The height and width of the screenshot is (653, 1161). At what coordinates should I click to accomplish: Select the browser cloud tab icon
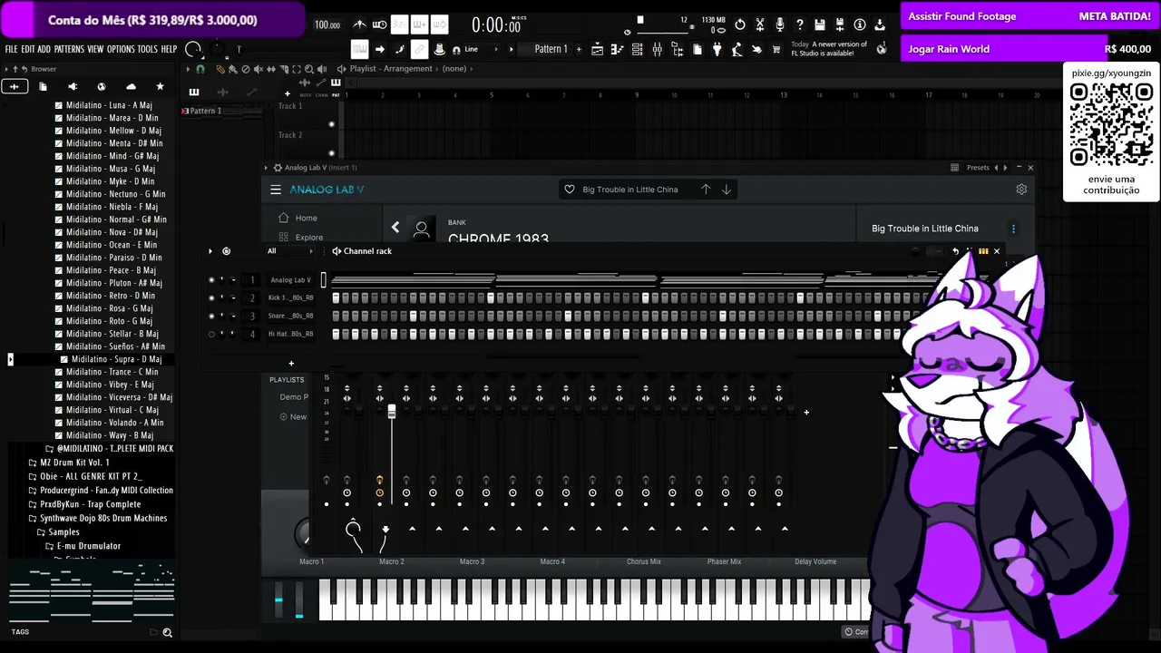pyautogui.click(x=131, y=86)
